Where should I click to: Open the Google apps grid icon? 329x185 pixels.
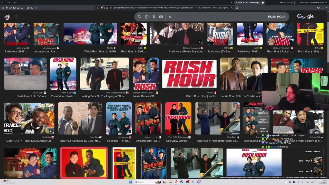15,17
